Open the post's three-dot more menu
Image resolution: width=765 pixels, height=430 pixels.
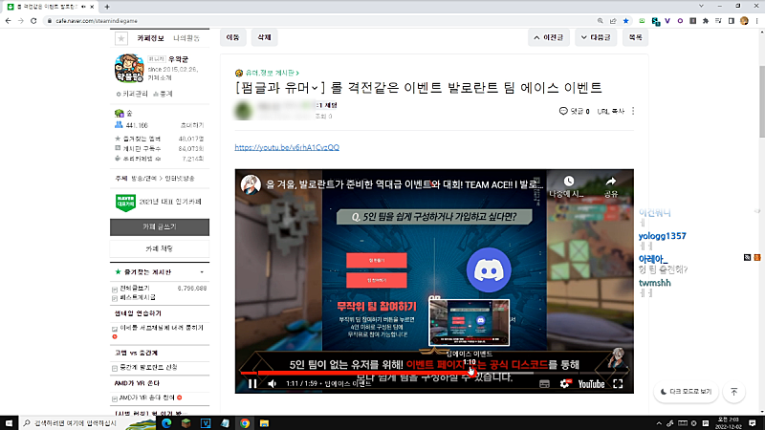(632, 112)
